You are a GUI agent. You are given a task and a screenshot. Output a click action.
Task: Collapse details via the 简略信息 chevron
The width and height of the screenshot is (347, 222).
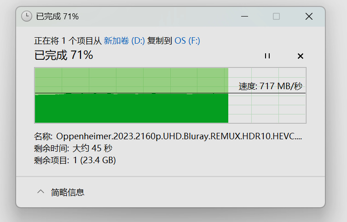coord(40,192)
